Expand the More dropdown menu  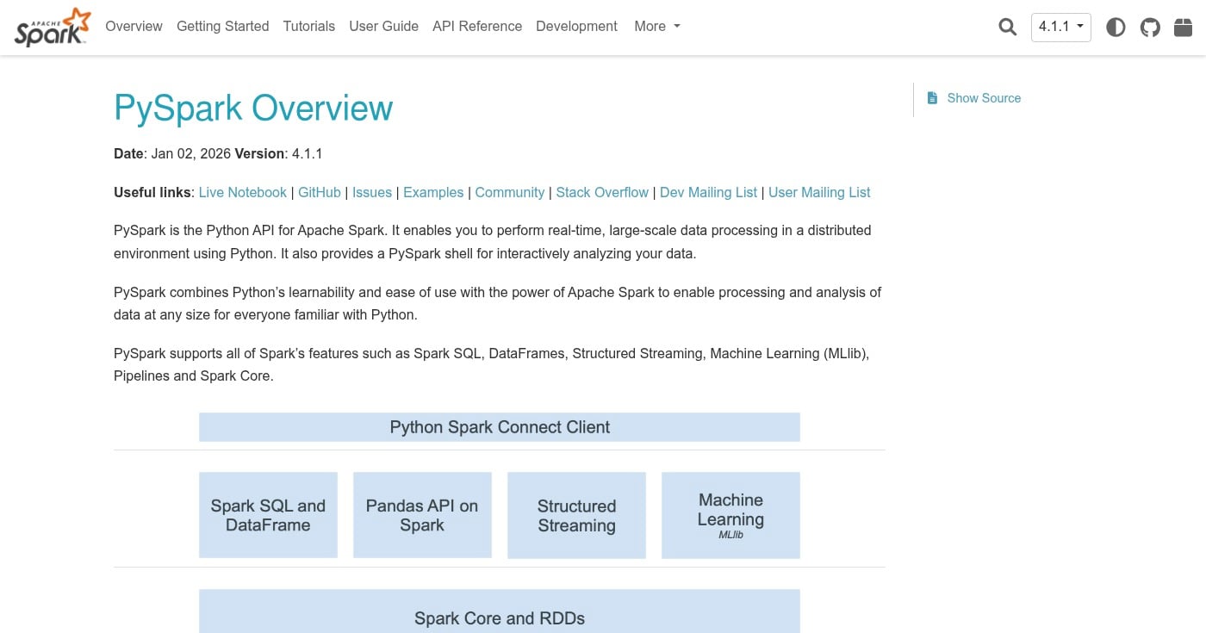coord(657,27)
